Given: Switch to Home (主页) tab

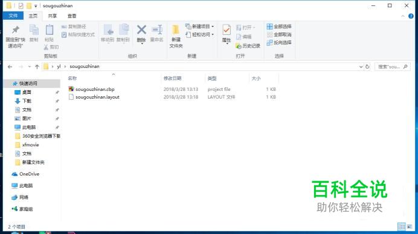Looking at the screenshot, I should click(x=33, y=16).
